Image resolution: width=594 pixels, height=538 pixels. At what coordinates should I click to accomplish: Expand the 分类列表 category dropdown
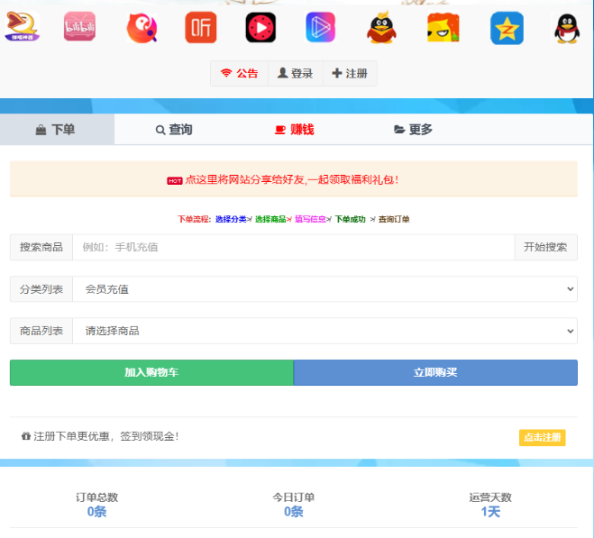click(x=324, y=289)
